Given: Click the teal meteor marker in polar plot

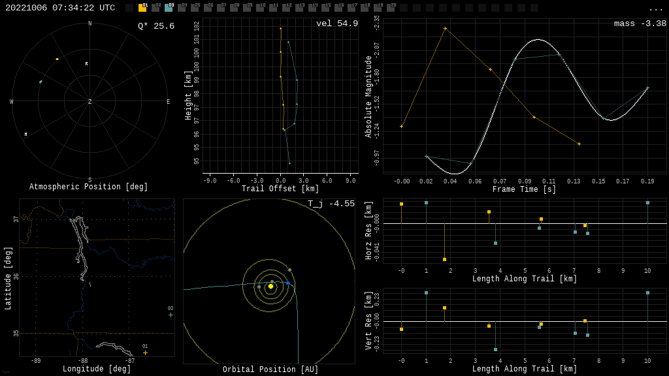Looking at the screenshot, I should tap(41, 82).
